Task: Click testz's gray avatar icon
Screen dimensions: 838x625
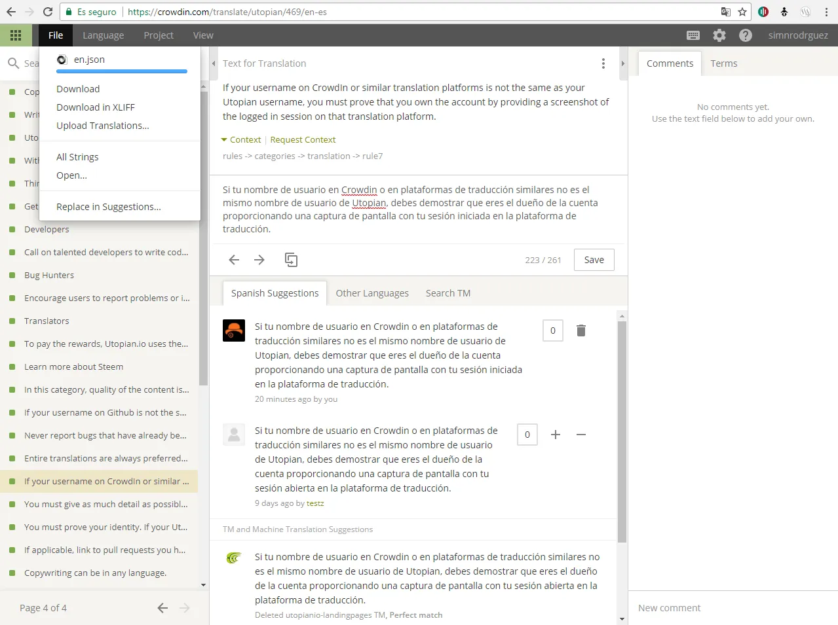Action: [x=234, y=435]
